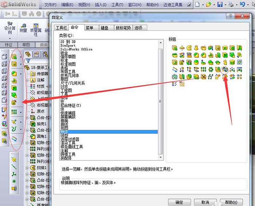Image resolution: width=255 pixels, height=206 pixels.
Task: Select Curve Driven Pattern button in dialog
Action: tap(225, 69)
